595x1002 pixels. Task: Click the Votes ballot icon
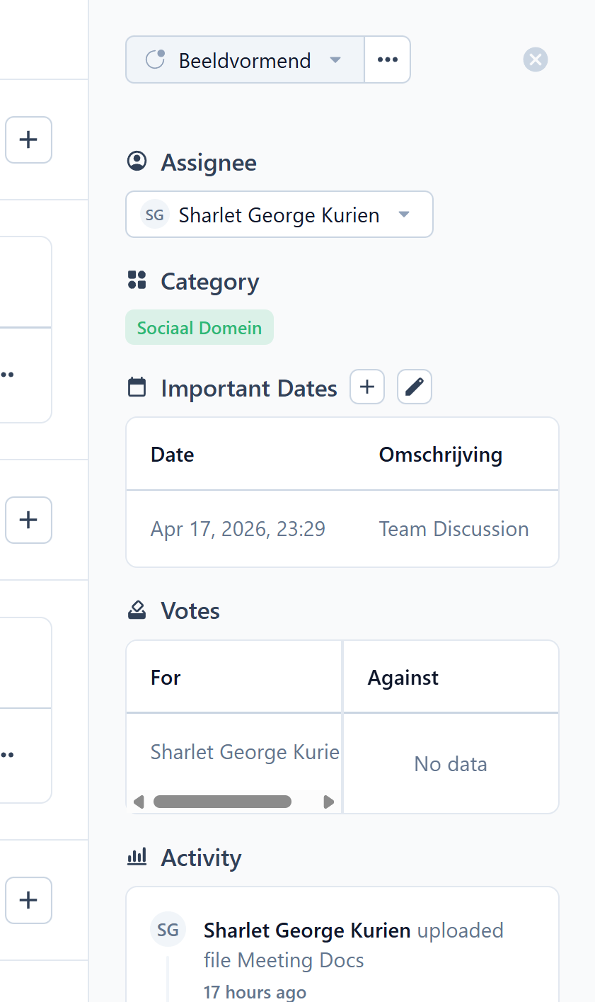(137, 610)
